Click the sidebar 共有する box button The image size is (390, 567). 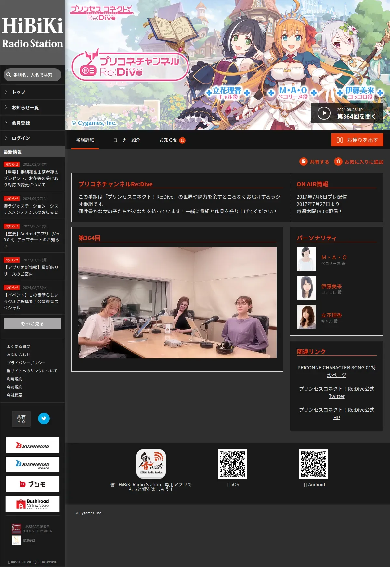(21, 419)
